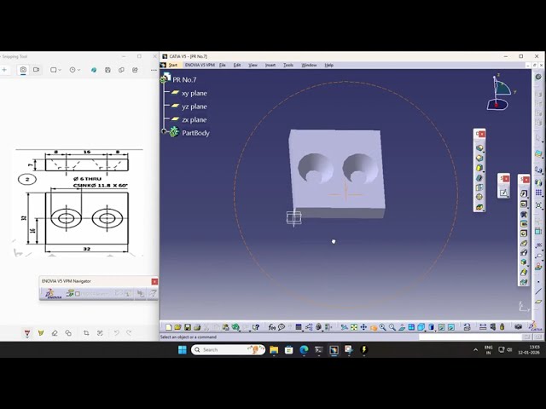Viewport: 546px width, 409px height.
Task: Open the Tools menu
Action: tap(288, 65)
